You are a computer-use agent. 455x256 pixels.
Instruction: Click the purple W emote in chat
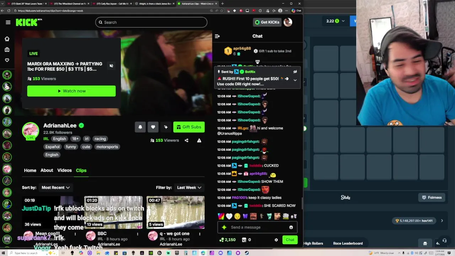(245, 216)
